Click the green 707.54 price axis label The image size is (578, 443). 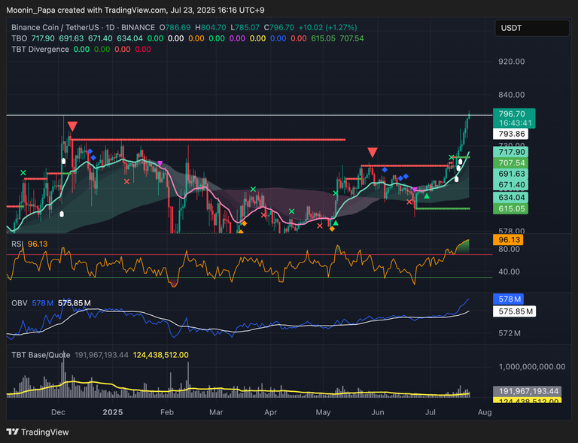point(510,162)
